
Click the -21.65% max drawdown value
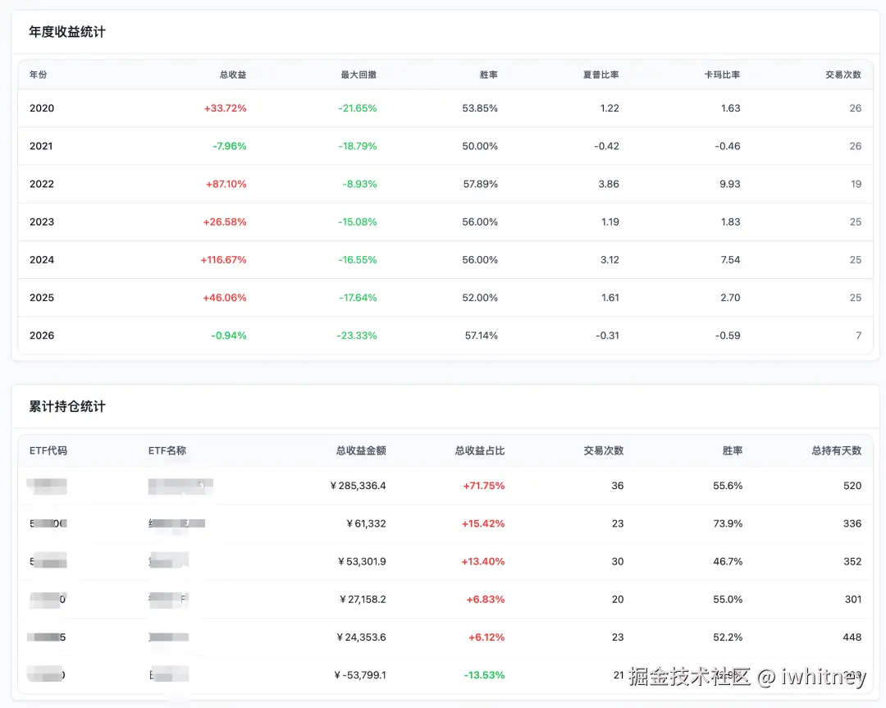357,108
